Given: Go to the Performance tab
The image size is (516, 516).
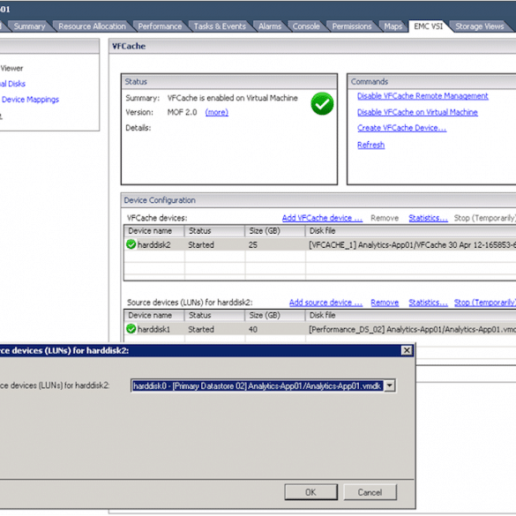Looking at the screenshot, I should click(x=160, y=26).
